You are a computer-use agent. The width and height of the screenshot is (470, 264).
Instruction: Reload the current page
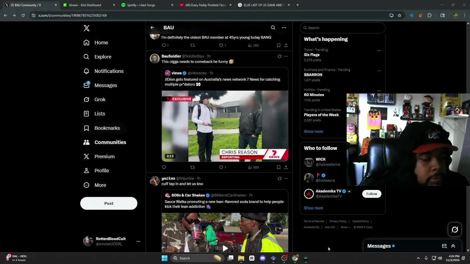tap(23, 15)
